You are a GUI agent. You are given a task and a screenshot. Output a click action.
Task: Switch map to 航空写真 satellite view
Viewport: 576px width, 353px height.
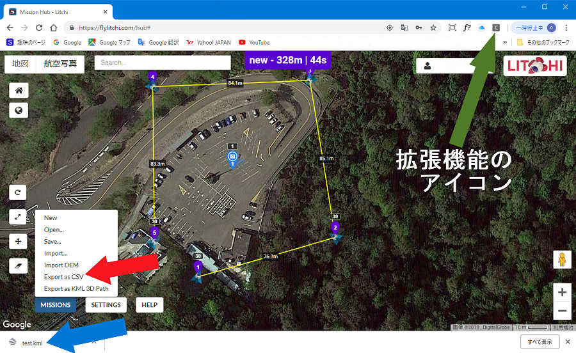60,64
